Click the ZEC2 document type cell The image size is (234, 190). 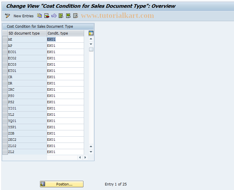pos(27,140)
